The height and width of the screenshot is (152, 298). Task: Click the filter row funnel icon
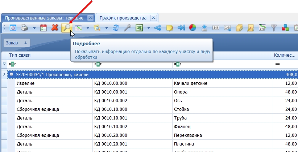[4, 64]
